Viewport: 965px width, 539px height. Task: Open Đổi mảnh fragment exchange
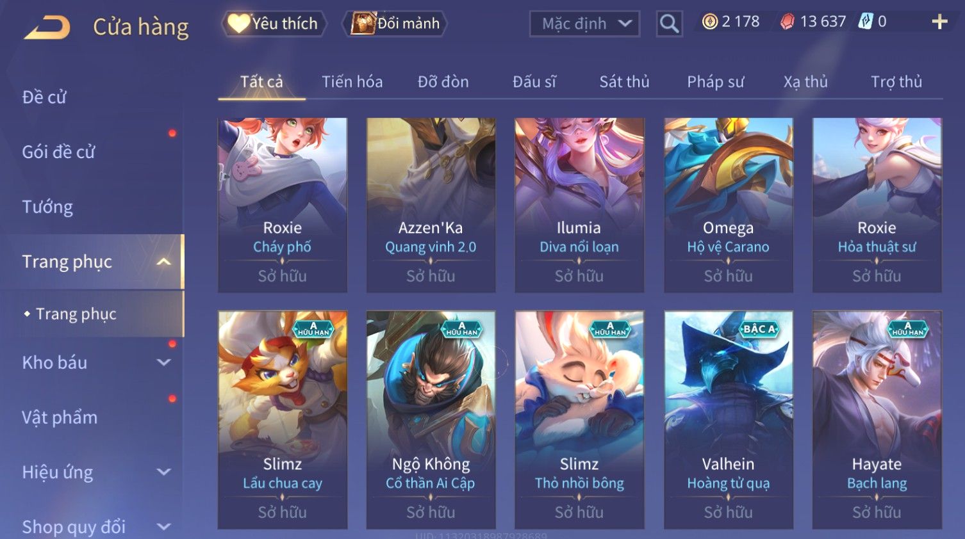pyautogui.click(x=395, y=24)
